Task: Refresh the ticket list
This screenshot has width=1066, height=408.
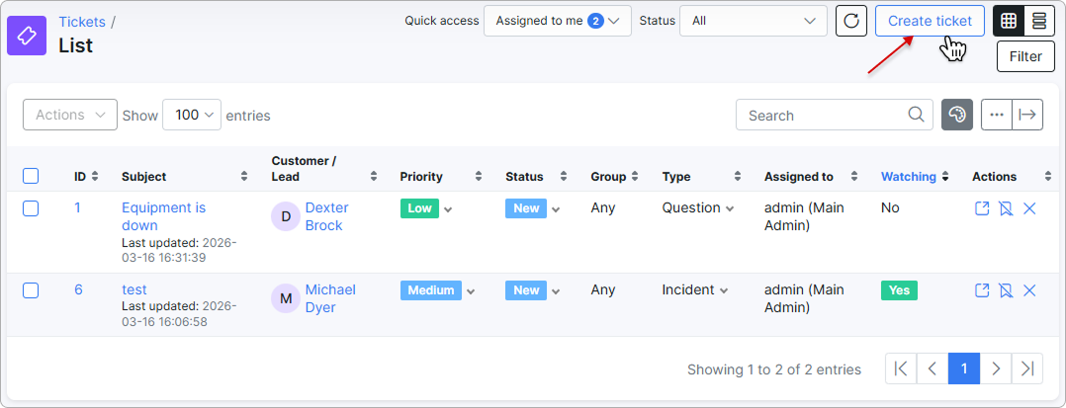Action: click(851, 21)
